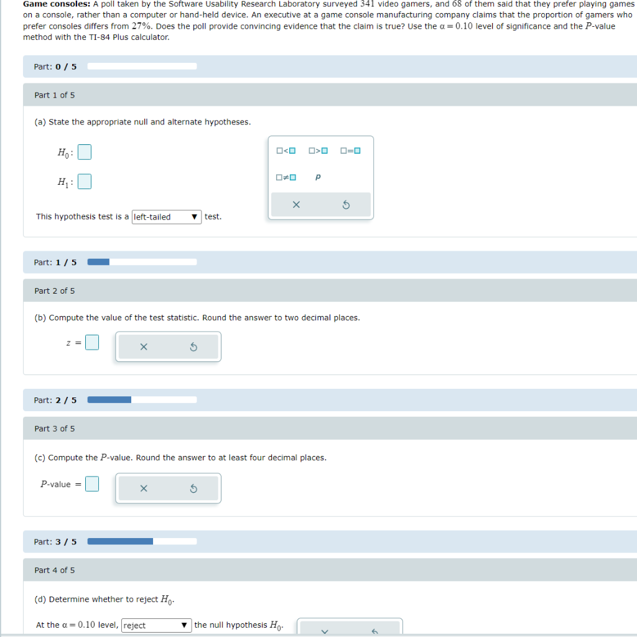The height and width of the screenshot is (637, 637).
Task: Click the undo icon beside the z input
Action: pyautogui.click(x=193, y=346)
